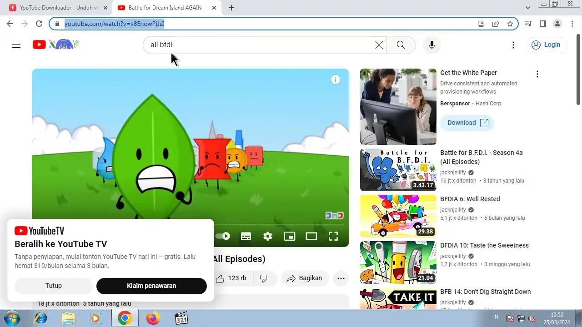The height and width of the screenshot is (327, 582).
Task: Open Get the White Paper ad title
Action: [468, 73]
